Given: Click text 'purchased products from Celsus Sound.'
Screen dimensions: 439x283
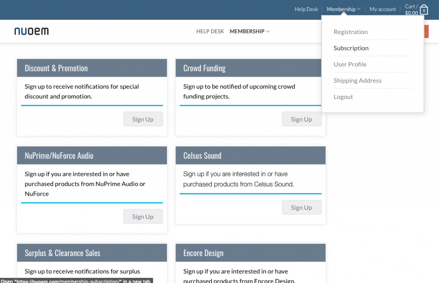Looking at the screenshot, I should 238,184.
